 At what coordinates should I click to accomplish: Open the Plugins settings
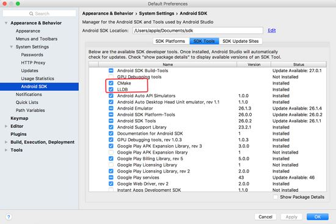point(18,134)
